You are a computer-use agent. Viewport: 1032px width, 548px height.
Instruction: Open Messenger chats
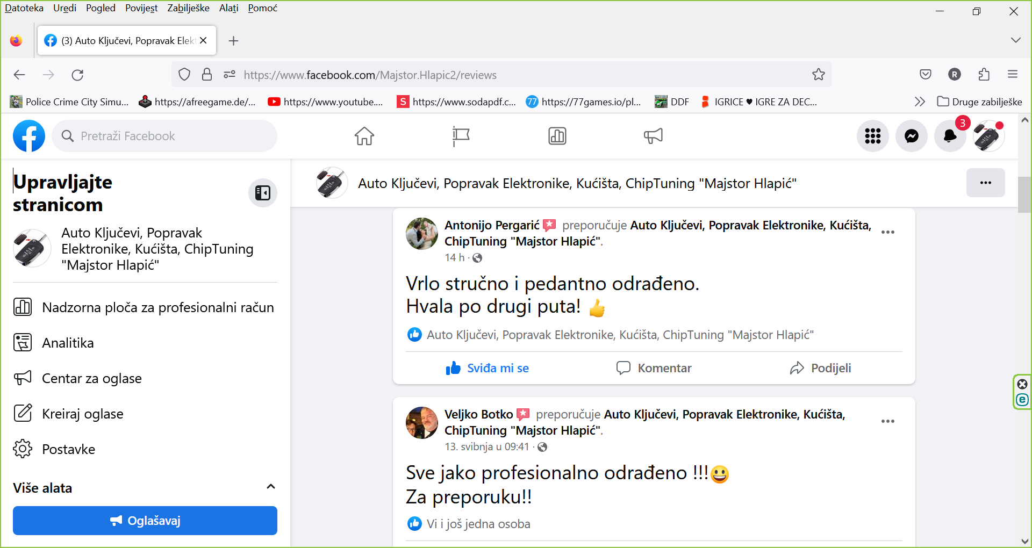tap(912, 136)
